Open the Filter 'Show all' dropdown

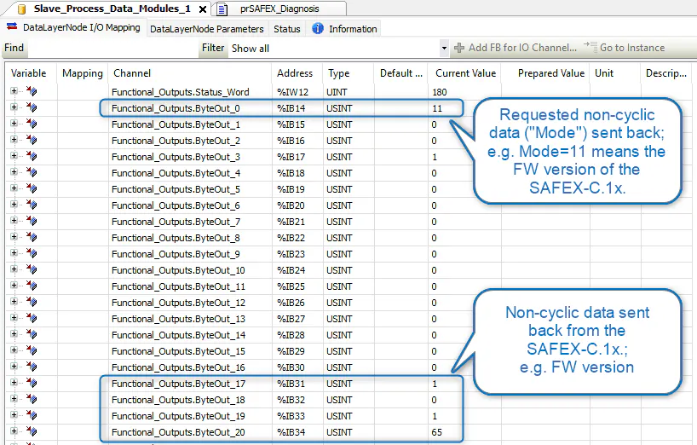[444, 49]
